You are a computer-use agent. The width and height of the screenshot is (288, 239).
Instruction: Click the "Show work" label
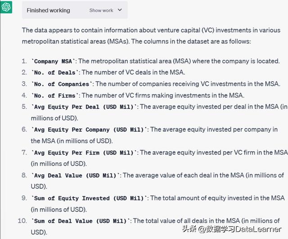click(x=101, y=10)
